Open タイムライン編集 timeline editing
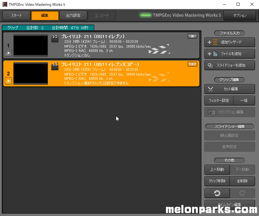 click(230, 204)
